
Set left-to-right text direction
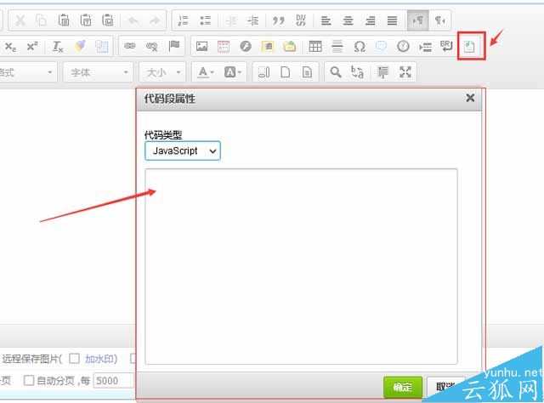pyautogui.click(x=417, y=20)
